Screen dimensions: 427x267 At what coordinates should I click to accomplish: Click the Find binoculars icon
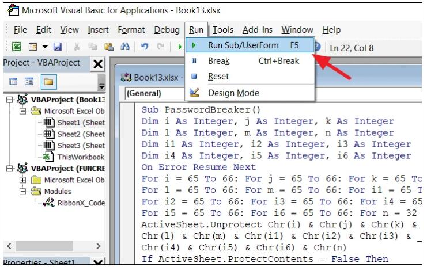125,47
